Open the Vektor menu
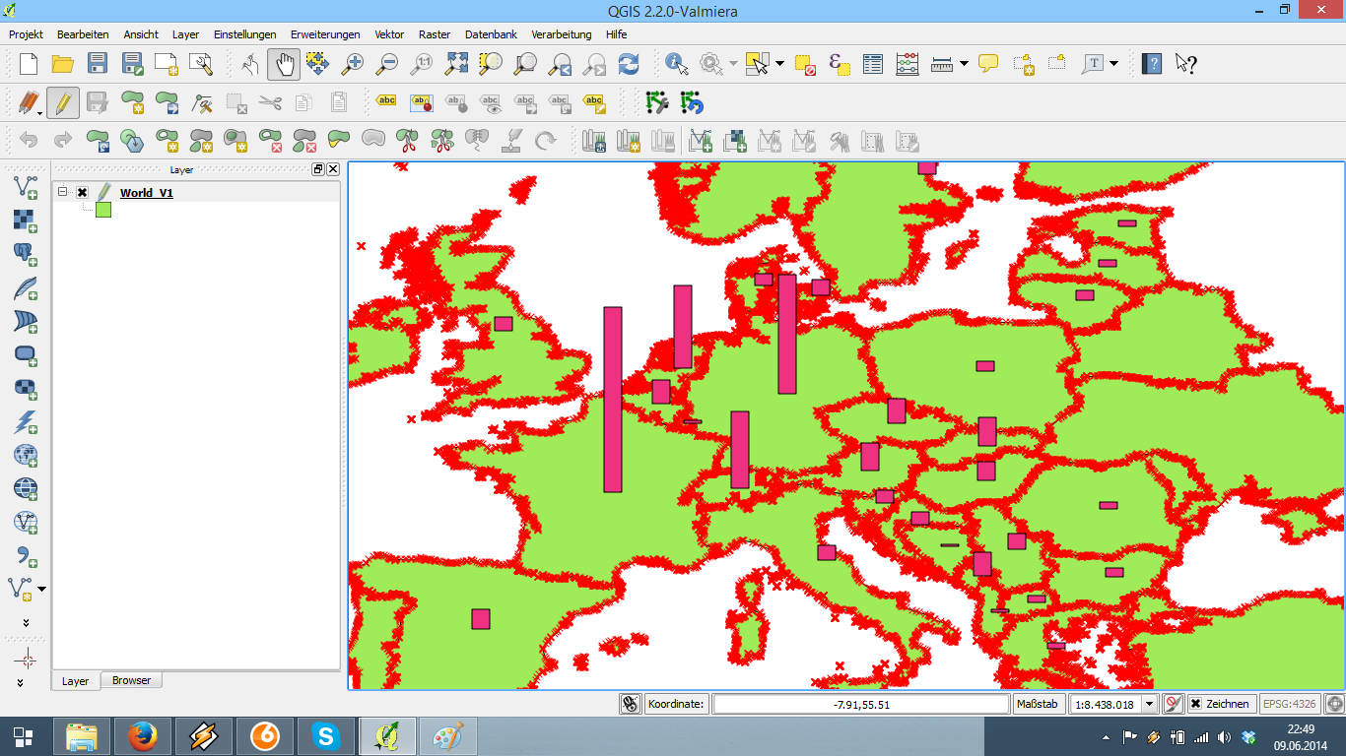The width and height of the screenshot is (1346, 756). click(389, 34)
